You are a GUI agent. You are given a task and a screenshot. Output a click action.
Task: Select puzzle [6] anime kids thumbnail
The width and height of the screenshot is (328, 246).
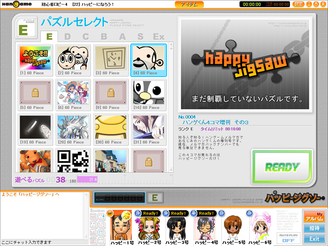tap(73, 95)
